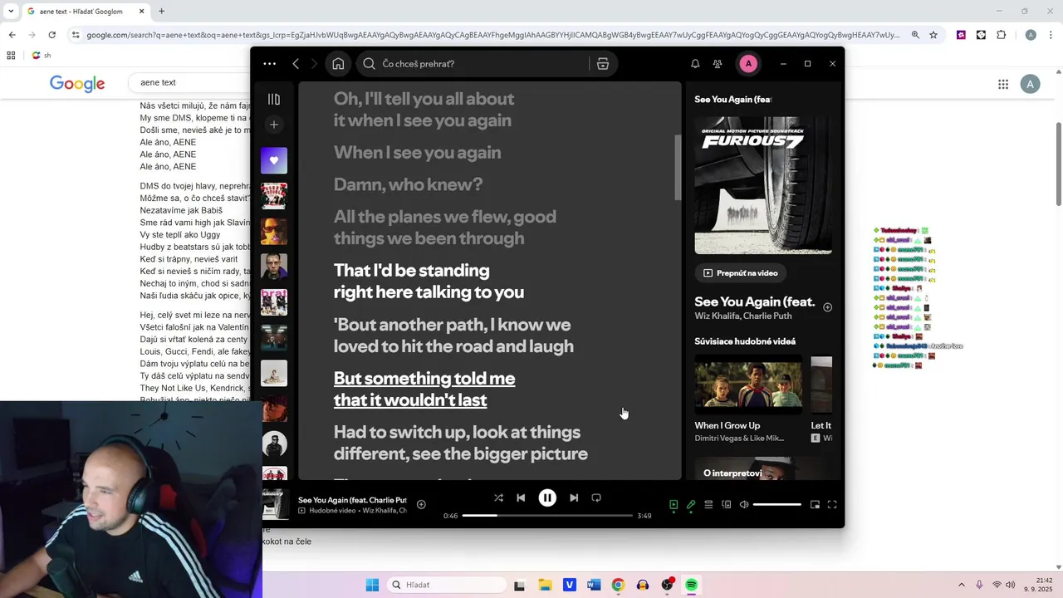Screen dimensions: 1063x598
Task: Open Connect to a device
Action: coord(727,504)
